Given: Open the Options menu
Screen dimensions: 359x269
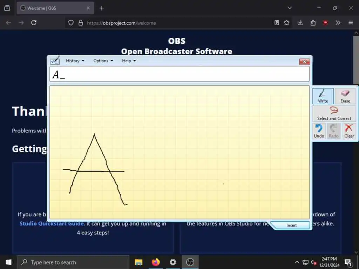Looking at the screenshot, I should [103, 61].
